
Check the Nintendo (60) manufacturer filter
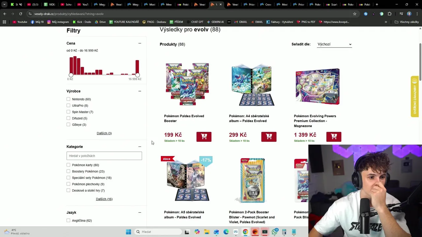[x=68, y=99]
